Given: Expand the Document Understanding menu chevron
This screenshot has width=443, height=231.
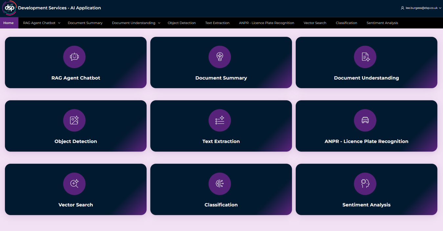Looking at the screenshot, I should (x=159, y=23).
